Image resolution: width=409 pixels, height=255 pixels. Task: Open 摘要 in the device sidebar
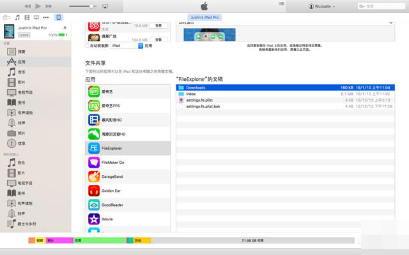[x=21, y=51]
